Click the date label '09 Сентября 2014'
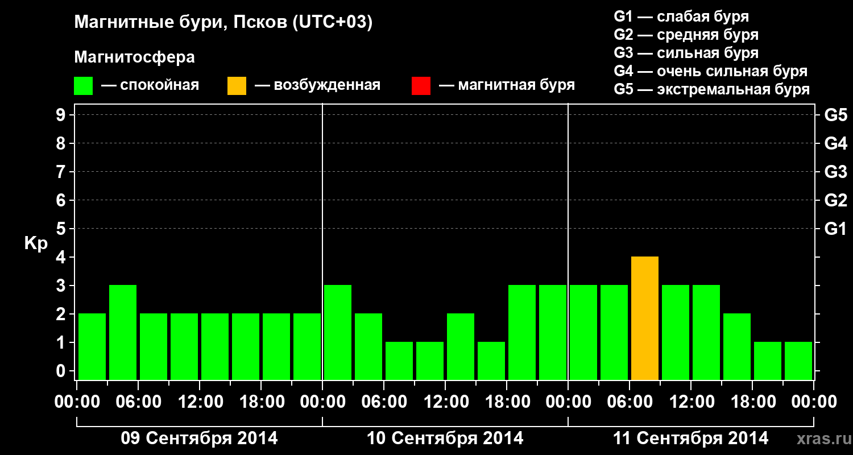853x455 pixels. tap(200, 439)
